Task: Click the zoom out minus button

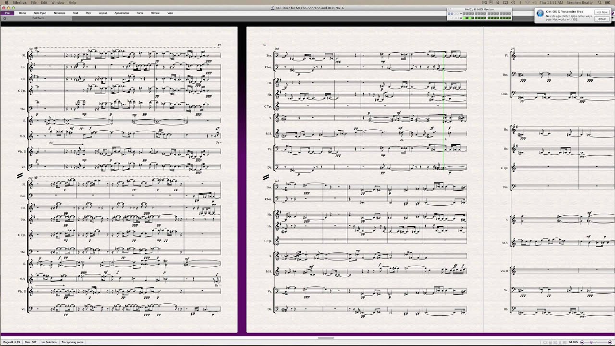Action: pos(582,342)
